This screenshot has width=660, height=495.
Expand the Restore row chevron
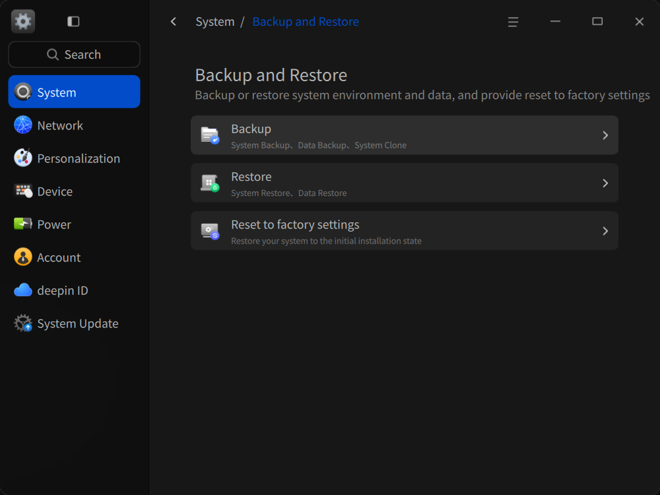pyautogui.click(x=605, y=183)
